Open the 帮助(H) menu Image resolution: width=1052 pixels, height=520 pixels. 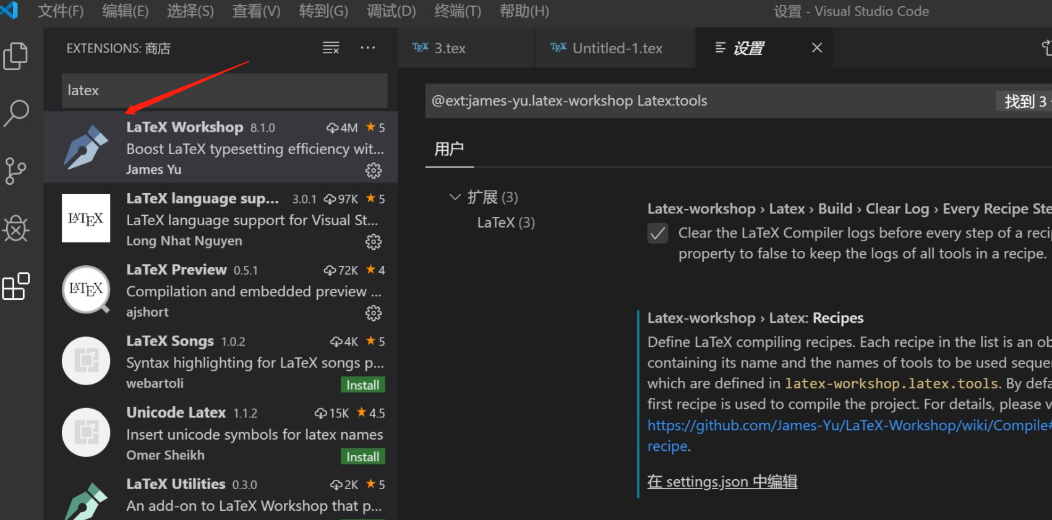[524, 11]
